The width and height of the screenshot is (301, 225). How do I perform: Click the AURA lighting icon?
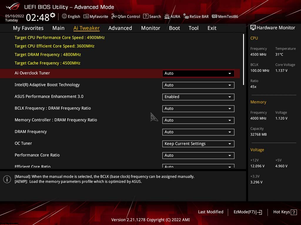[x=167, y=16]
